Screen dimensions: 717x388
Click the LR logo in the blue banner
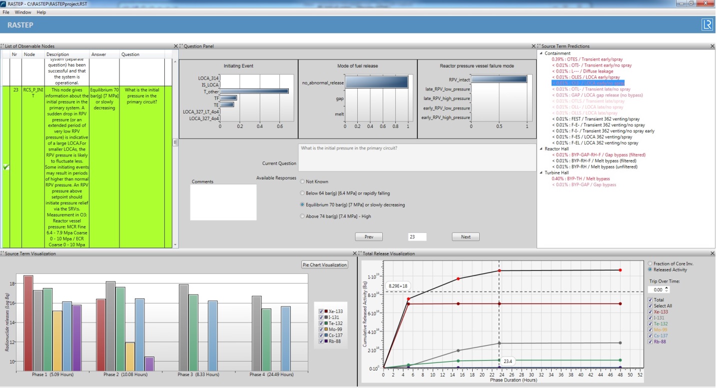pyautogui.click(x=707, y=24)
